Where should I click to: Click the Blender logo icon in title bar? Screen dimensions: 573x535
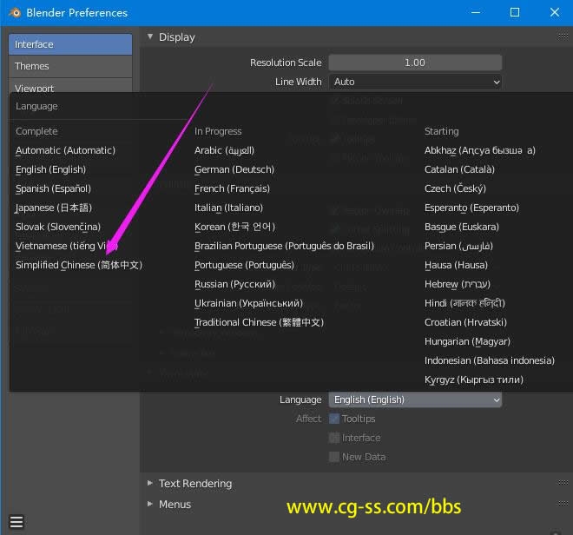[x=12, y=12]
